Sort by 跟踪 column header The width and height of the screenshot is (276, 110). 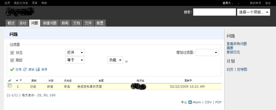coord(34,81)
